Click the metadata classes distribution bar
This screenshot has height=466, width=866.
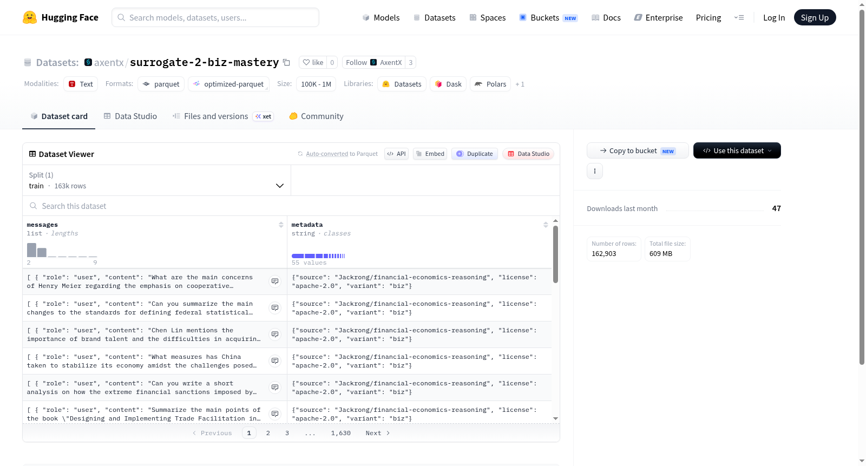click(x=318, y=255)
